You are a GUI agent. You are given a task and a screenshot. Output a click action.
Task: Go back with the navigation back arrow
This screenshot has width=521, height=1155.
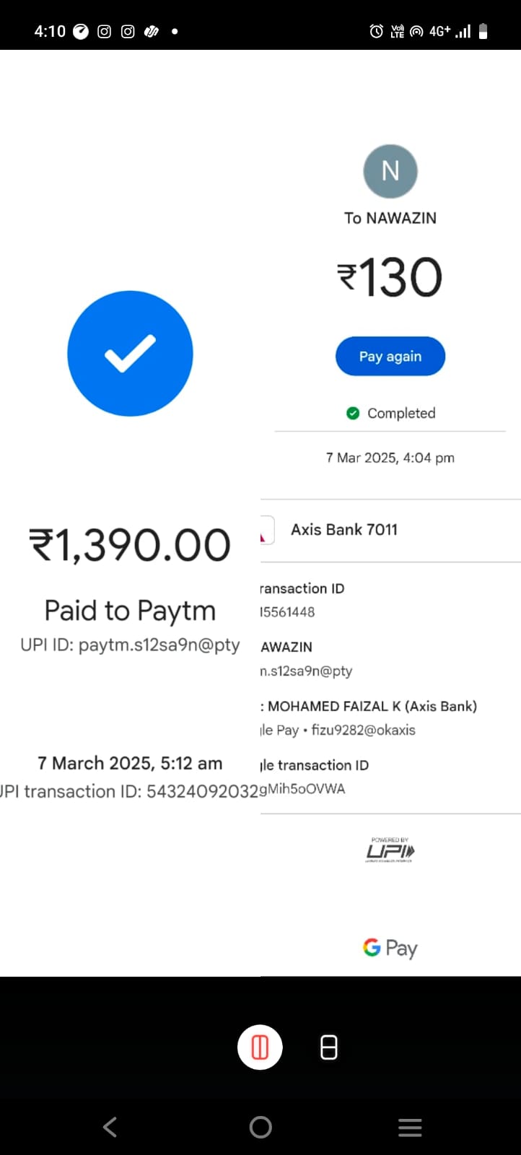coord(110,1127)
